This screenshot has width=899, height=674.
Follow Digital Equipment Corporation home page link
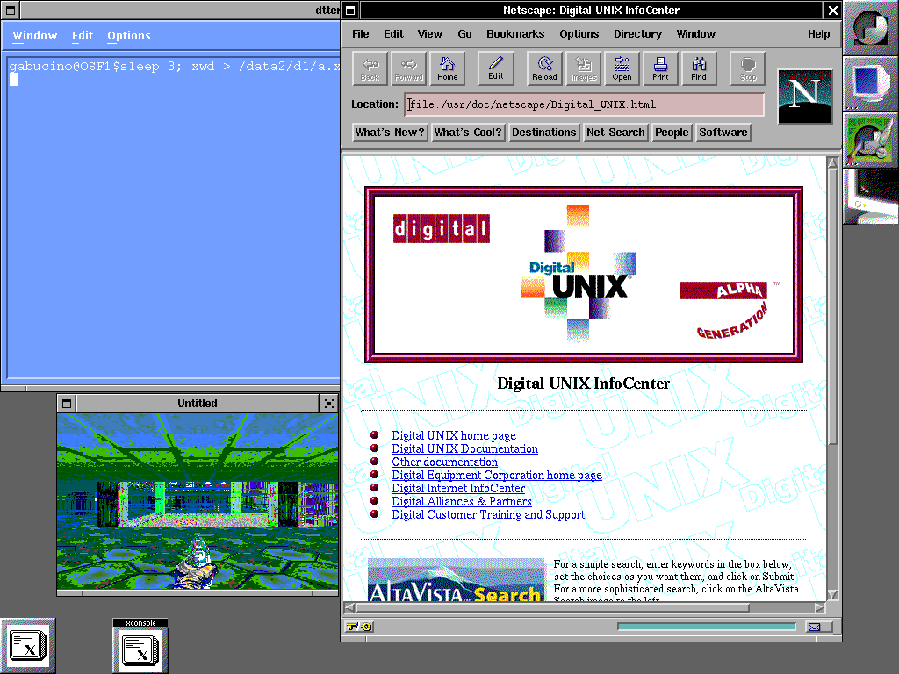[497, 475]
